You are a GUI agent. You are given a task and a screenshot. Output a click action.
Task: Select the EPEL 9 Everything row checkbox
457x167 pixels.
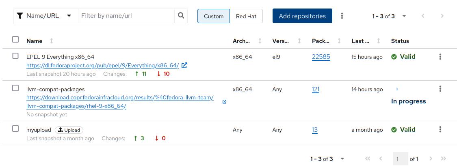15,56
